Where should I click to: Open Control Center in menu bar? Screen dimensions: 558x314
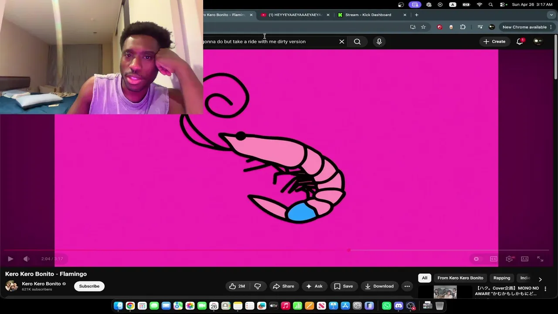[503, 4]
